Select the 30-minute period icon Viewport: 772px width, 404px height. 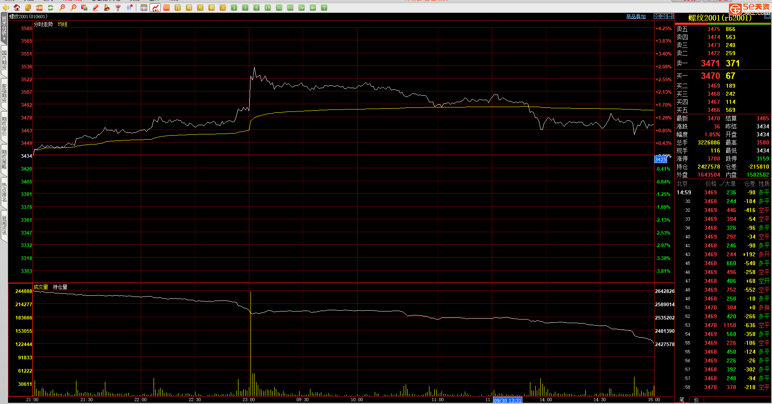point(279,8)
